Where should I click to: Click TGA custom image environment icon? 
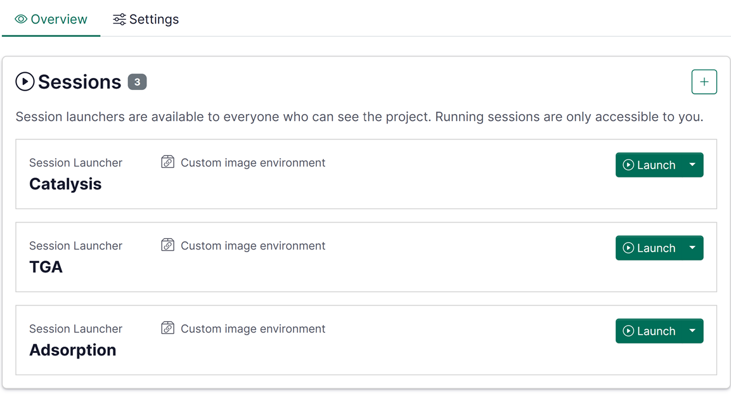(167, 245)
